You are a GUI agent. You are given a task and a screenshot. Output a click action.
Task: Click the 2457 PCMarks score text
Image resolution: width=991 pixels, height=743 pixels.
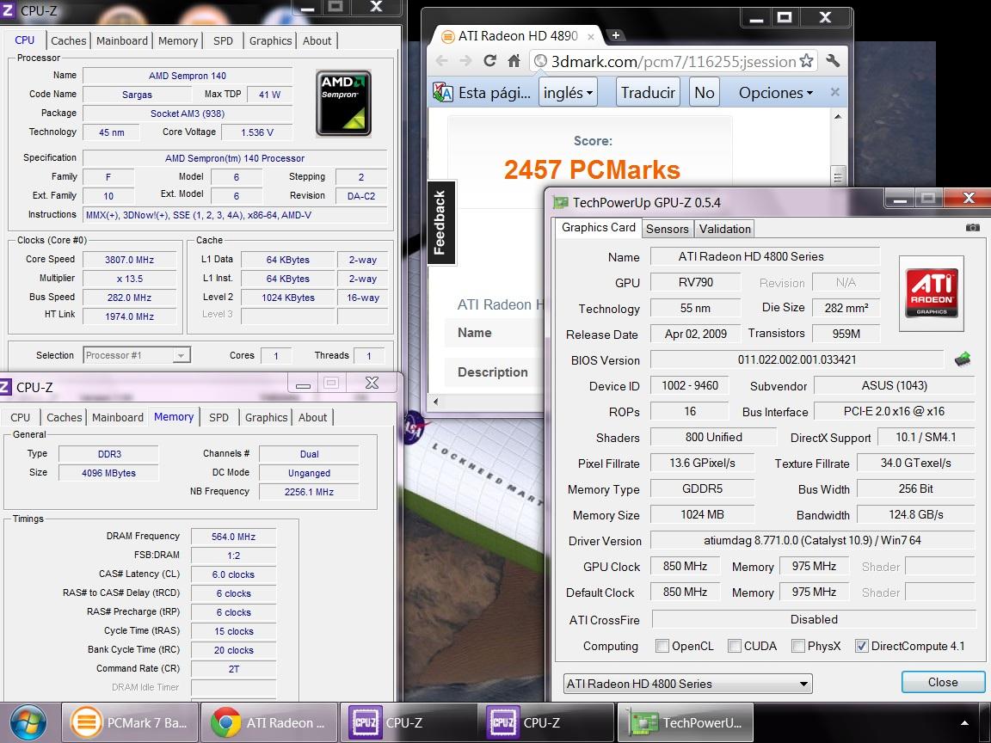point(592,169)
